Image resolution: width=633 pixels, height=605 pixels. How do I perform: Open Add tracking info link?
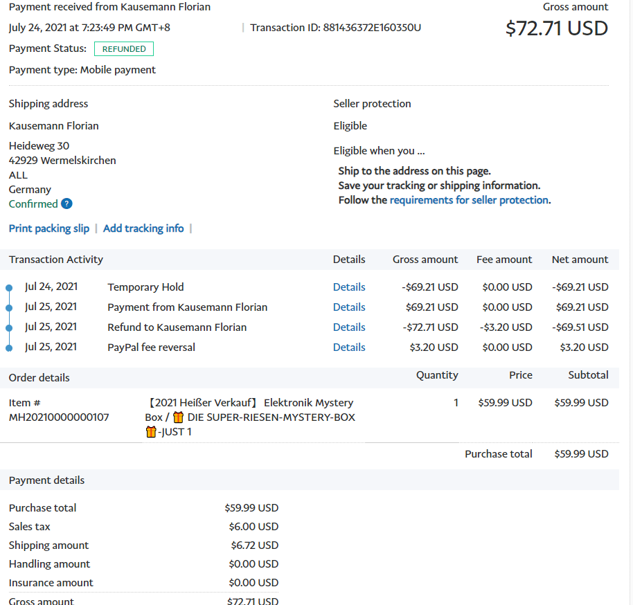143,228
